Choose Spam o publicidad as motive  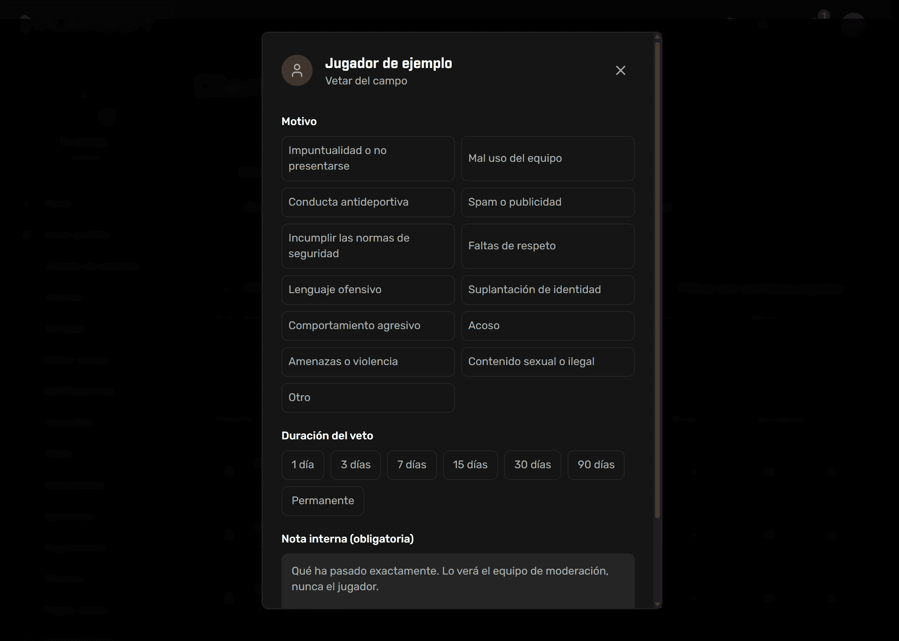point(548,202)
